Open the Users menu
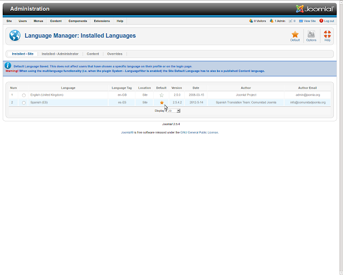This screenshot has height=275, width=343. point(23,21)
